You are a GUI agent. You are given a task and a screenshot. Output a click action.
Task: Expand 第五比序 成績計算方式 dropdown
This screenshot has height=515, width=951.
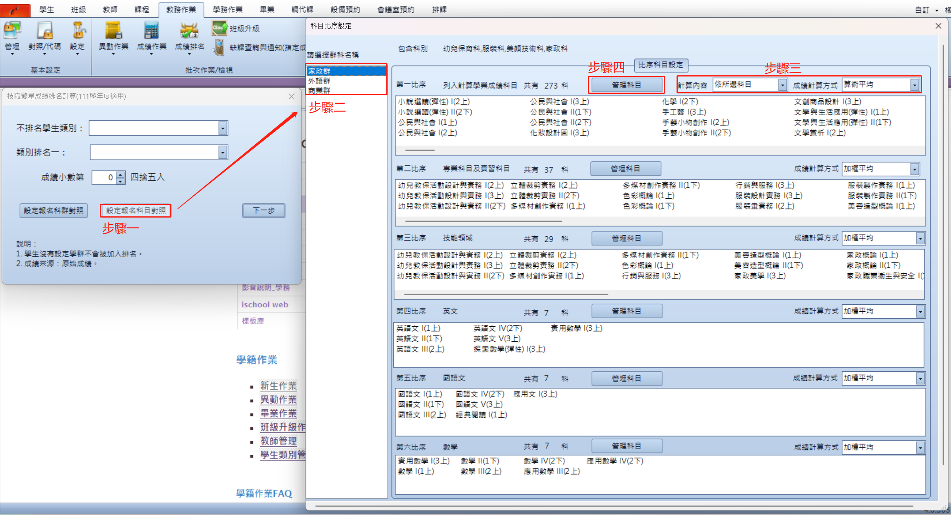pyautogui.click(x=920, y=378)
